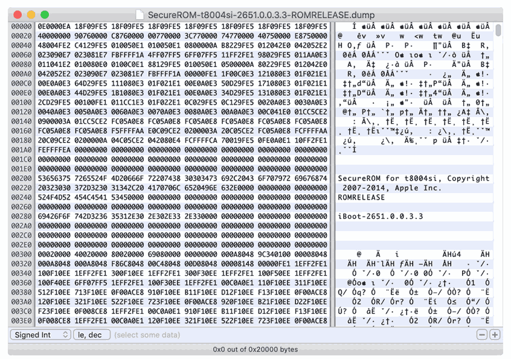This screenshot has width=511, height=359.
Task: Select hex word 00020000 at offset 00300
Action: click(x=54, y=254)
